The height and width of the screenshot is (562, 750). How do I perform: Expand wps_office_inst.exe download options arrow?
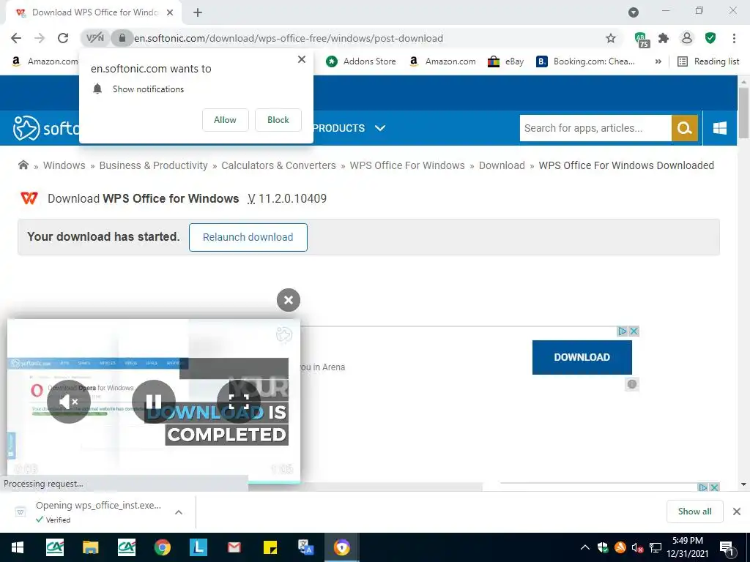(179, 512)
